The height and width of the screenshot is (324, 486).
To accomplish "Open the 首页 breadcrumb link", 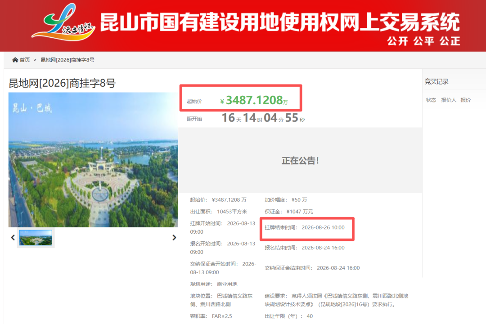I will tap(25, 60).
